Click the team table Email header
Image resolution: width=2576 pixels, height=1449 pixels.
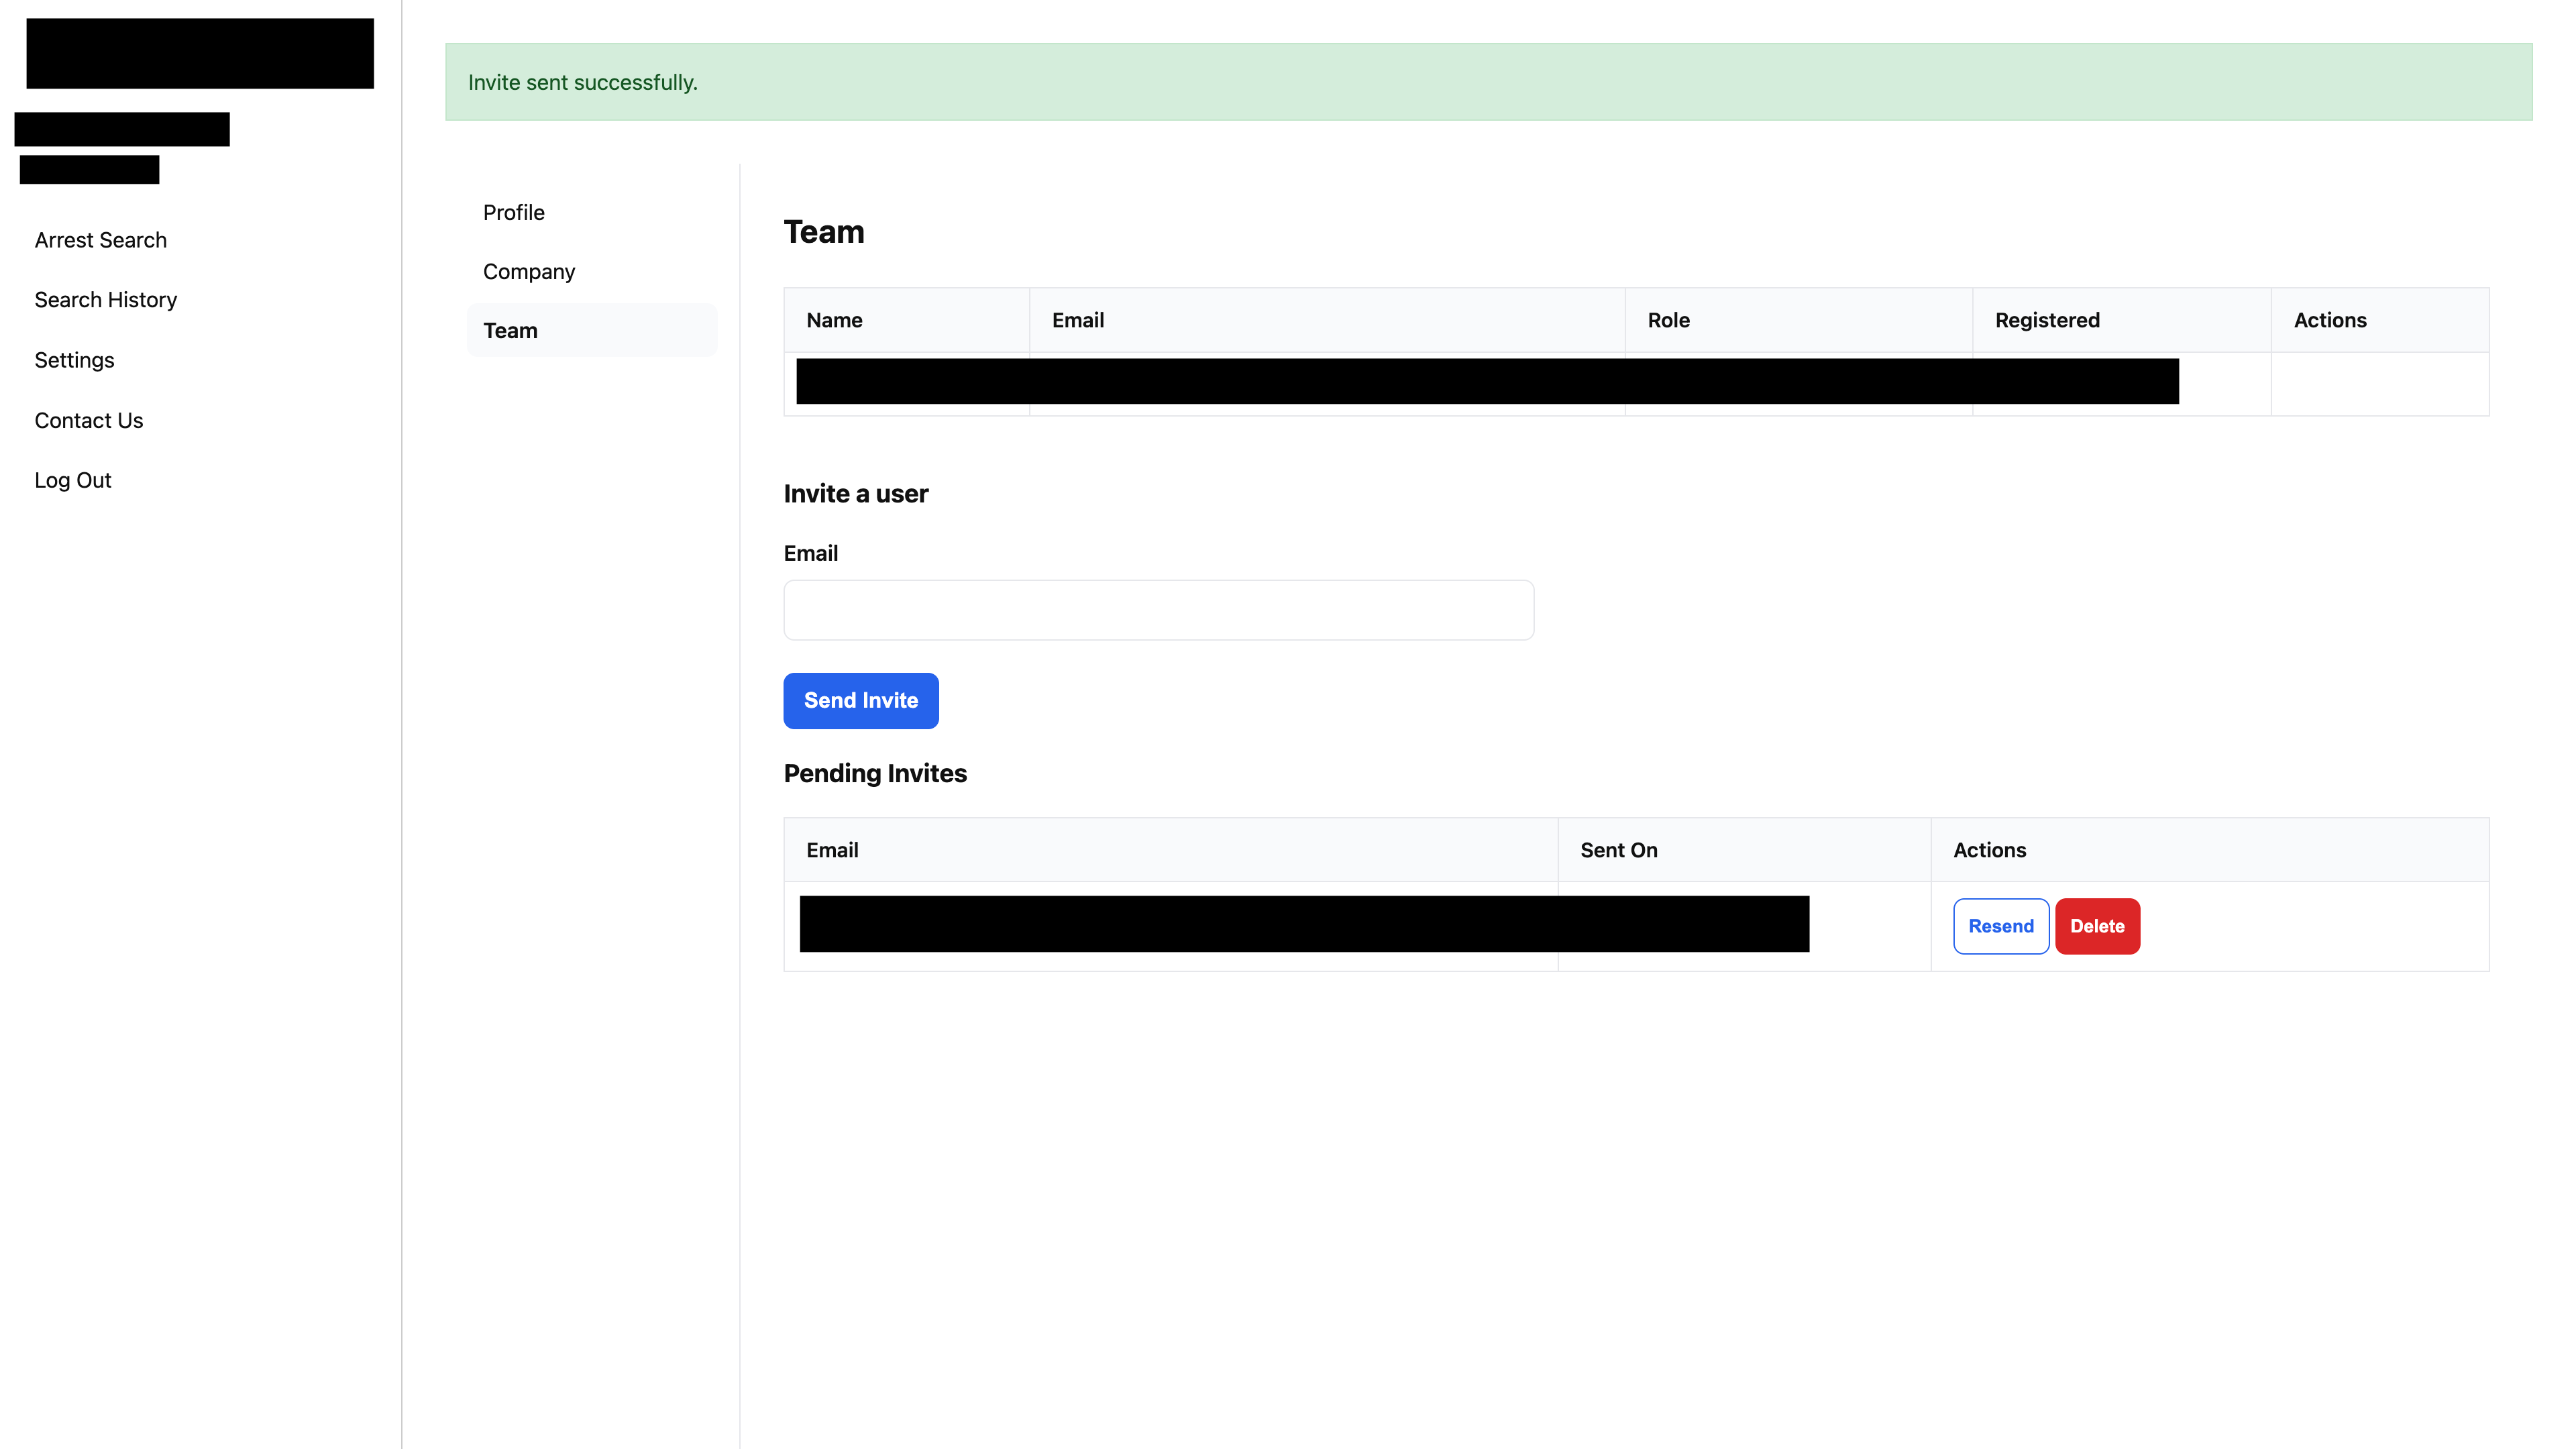(1077, 320)
